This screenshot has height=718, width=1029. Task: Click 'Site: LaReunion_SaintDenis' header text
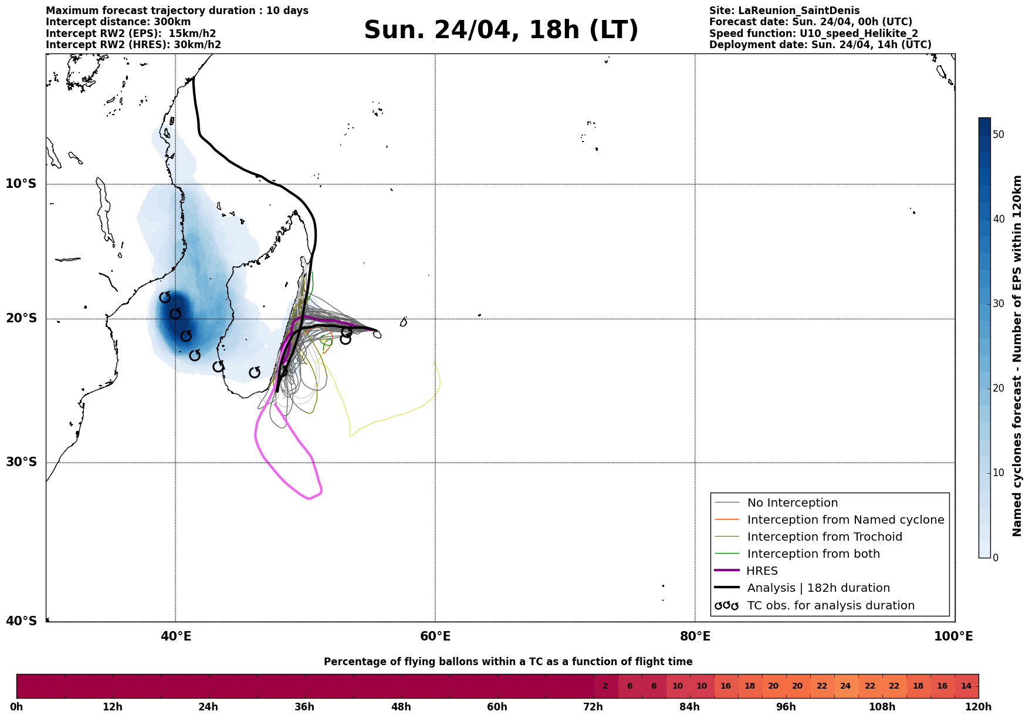coord(784,11)
